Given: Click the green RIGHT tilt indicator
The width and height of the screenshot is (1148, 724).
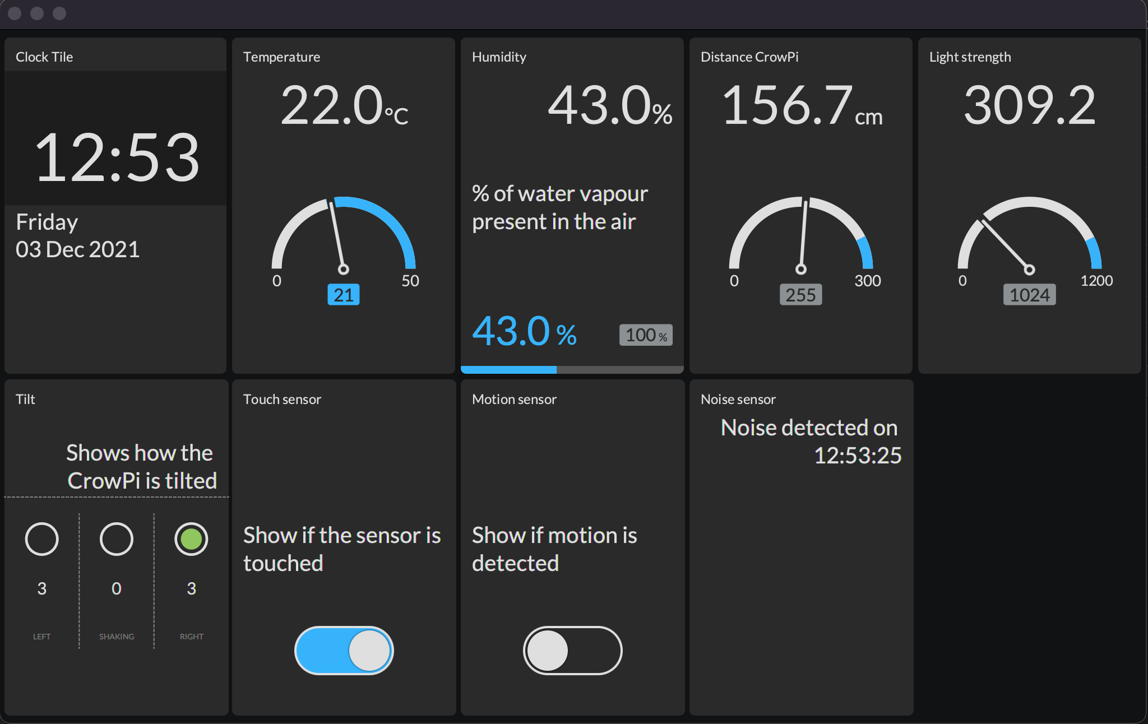Looking at the screenshot, I should [x=191, y=539].
